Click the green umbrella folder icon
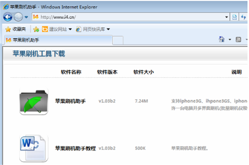This screenshot has width=249, height=165. coord(34,101)
